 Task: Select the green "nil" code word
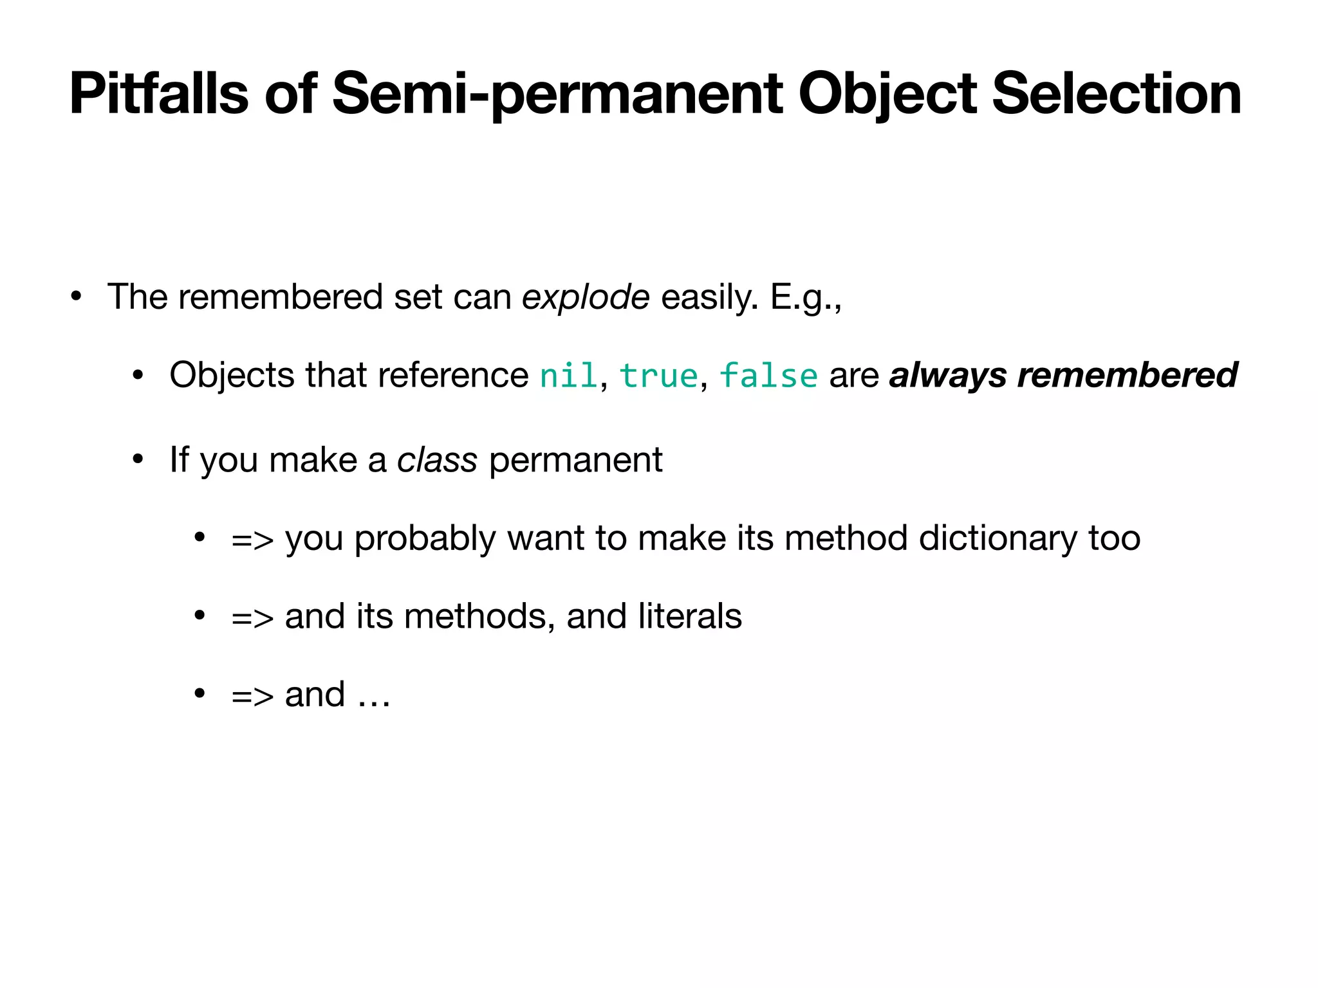(x=569, y=375)
